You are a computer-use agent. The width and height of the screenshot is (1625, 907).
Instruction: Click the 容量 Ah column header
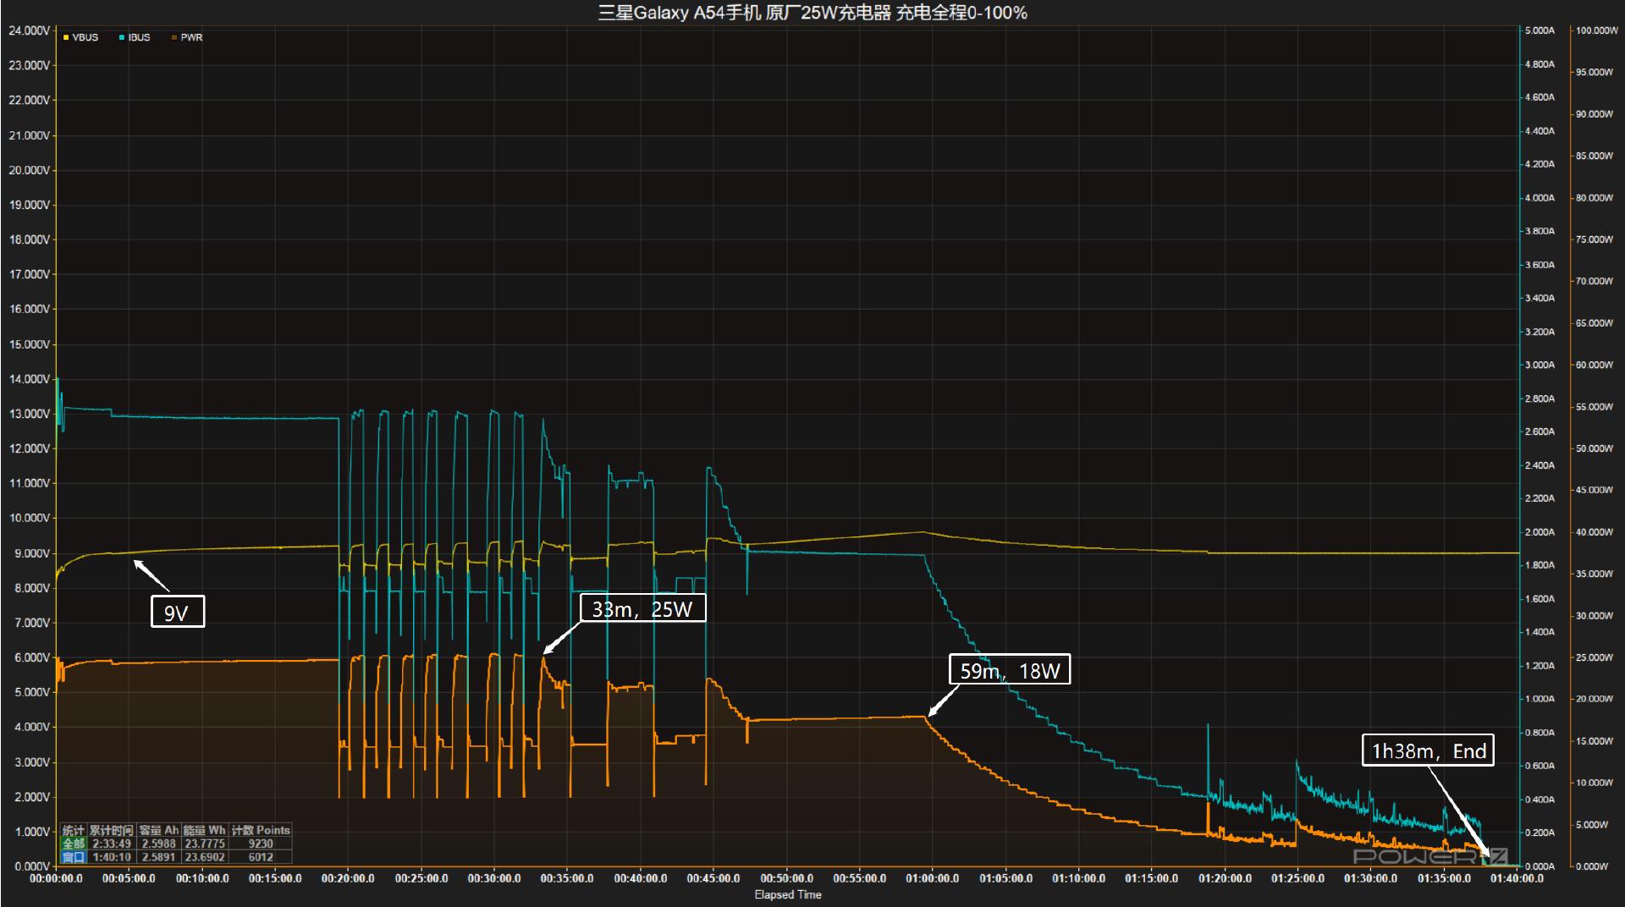(x=159, y=830)
